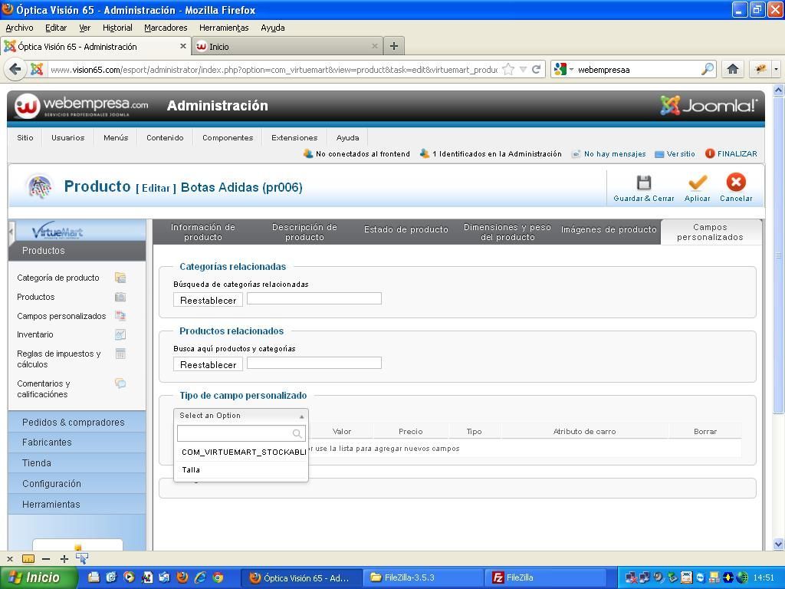This screenshot has height=589, width=785.
Task: Click the Firefox home icon
Action: pos(733,69)
